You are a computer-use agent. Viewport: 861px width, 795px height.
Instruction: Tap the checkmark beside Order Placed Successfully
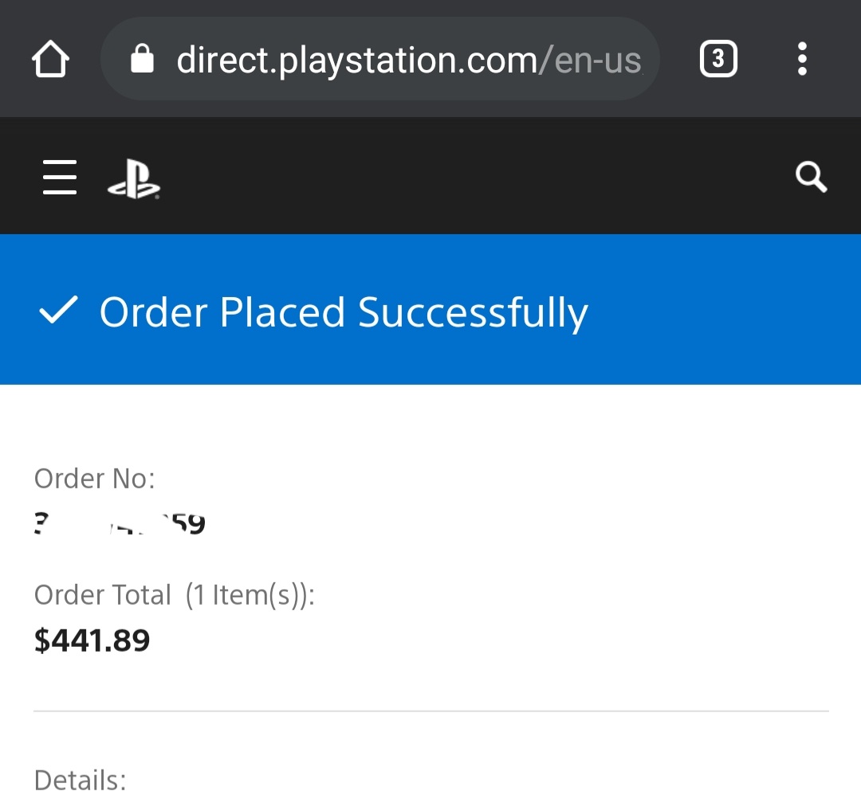[x=58, y=310]
